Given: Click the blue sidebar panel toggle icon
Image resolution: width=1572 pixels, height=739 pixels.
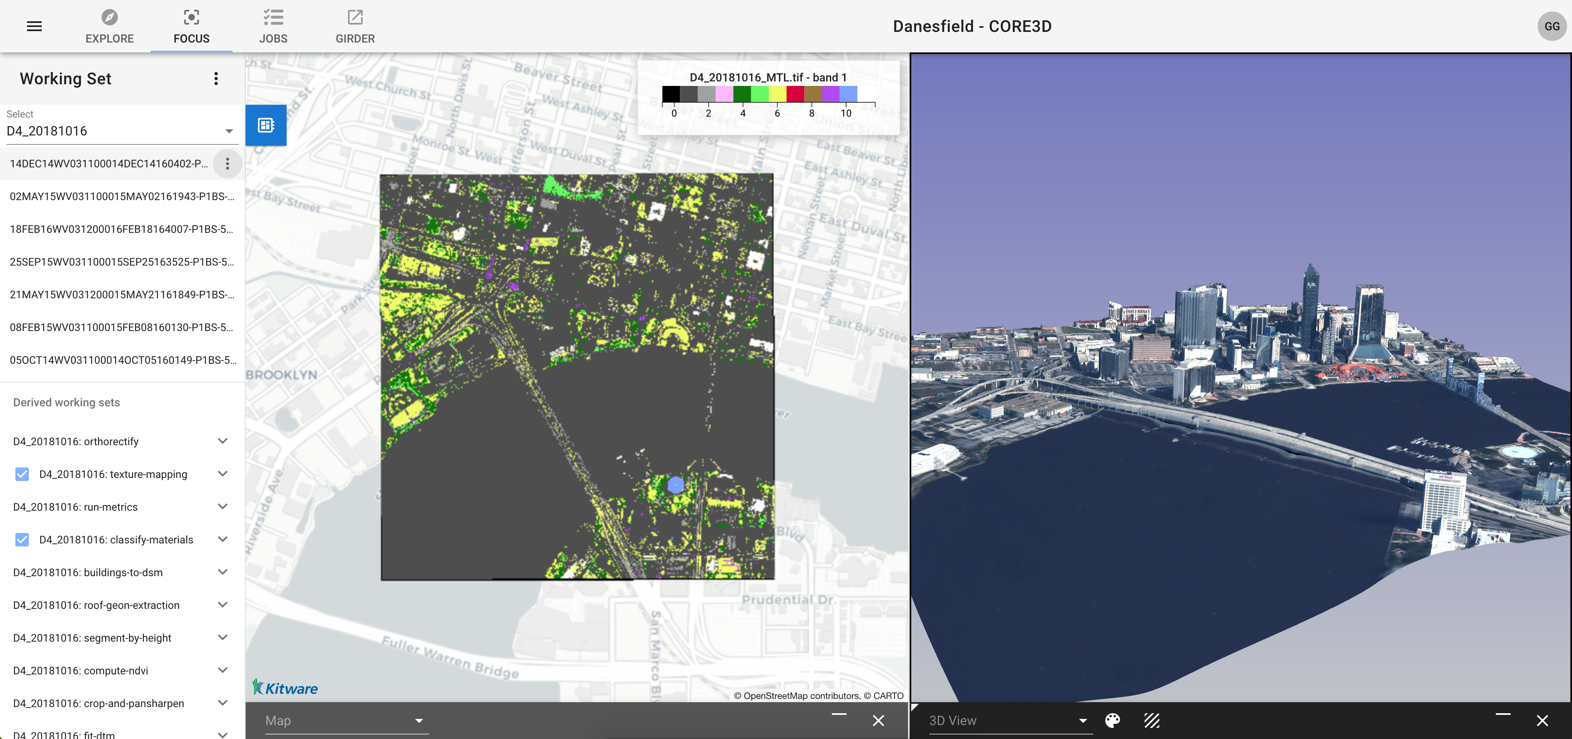Looking at the screenshot, I should 266,125.
